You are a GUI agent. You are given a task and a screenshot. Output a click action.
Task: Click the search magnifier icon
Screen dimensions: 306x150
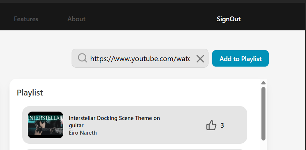point(83,58)
